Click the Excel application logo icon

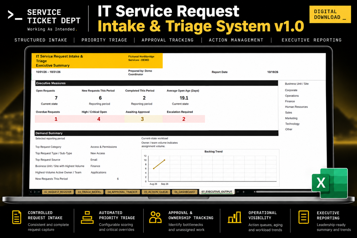coord(330,183)
